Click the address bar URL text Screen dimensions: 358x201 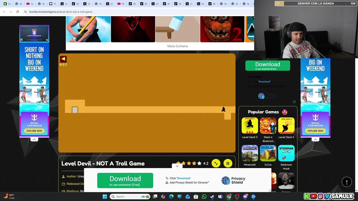(61, 12)
